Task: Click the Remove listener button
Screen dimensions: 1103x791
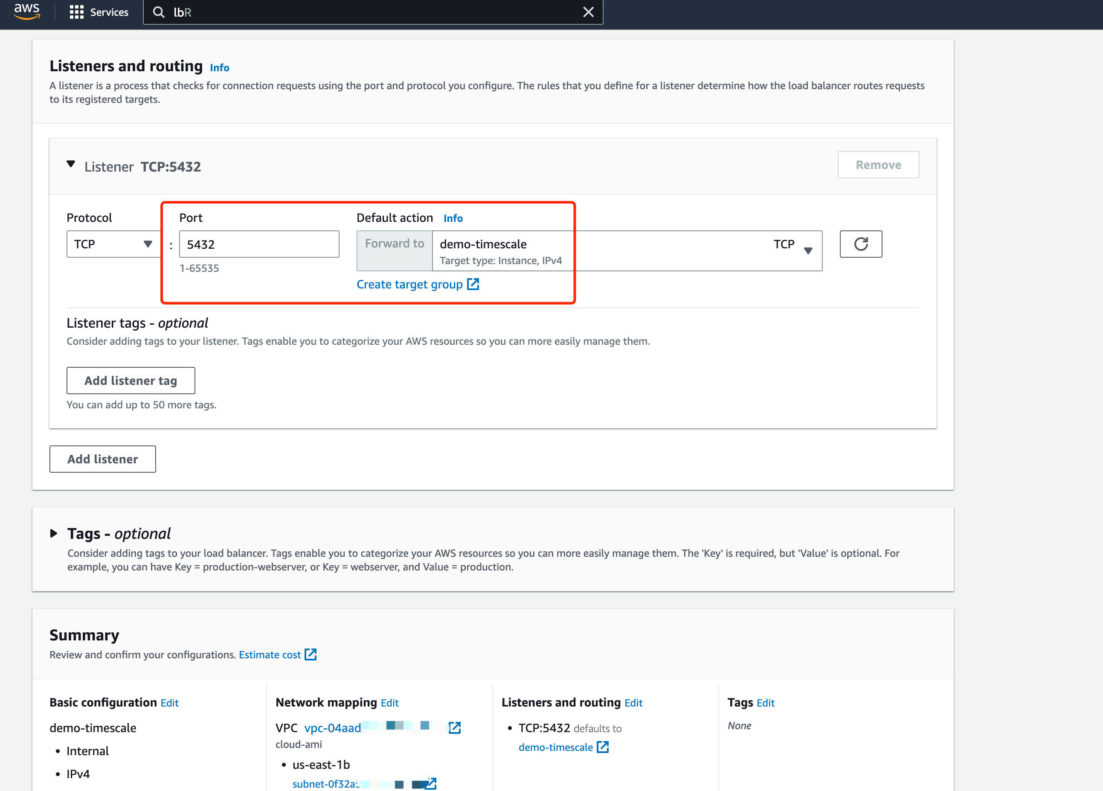Action: (878, 165)
